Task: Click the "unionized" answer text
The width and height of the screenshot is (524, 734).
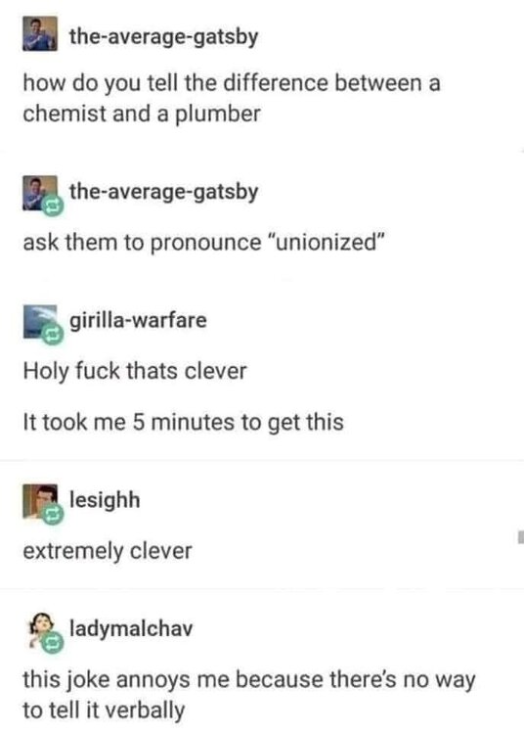Action: [x=203, y=243]
